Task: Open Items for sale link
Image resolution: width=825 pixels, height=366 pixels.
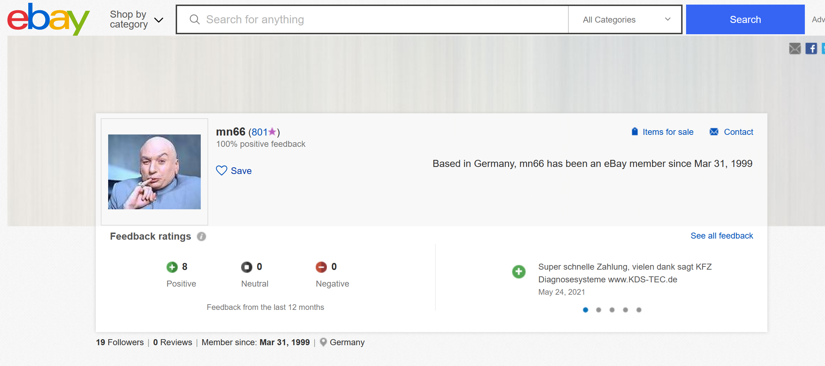Action: tap(667, 132)
